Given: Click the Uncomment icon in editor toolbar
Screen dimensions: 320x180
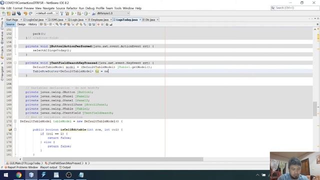Looking at the screenshot, I should pyautogui.click(x=111, y=24).
